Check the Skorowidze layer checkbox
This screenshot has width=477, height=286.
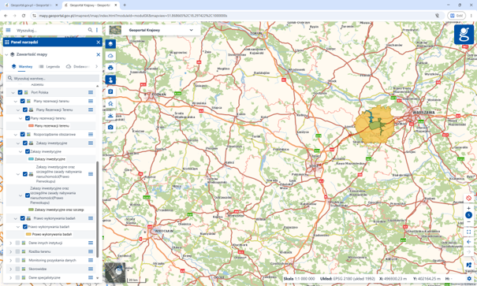click(17, 269)
